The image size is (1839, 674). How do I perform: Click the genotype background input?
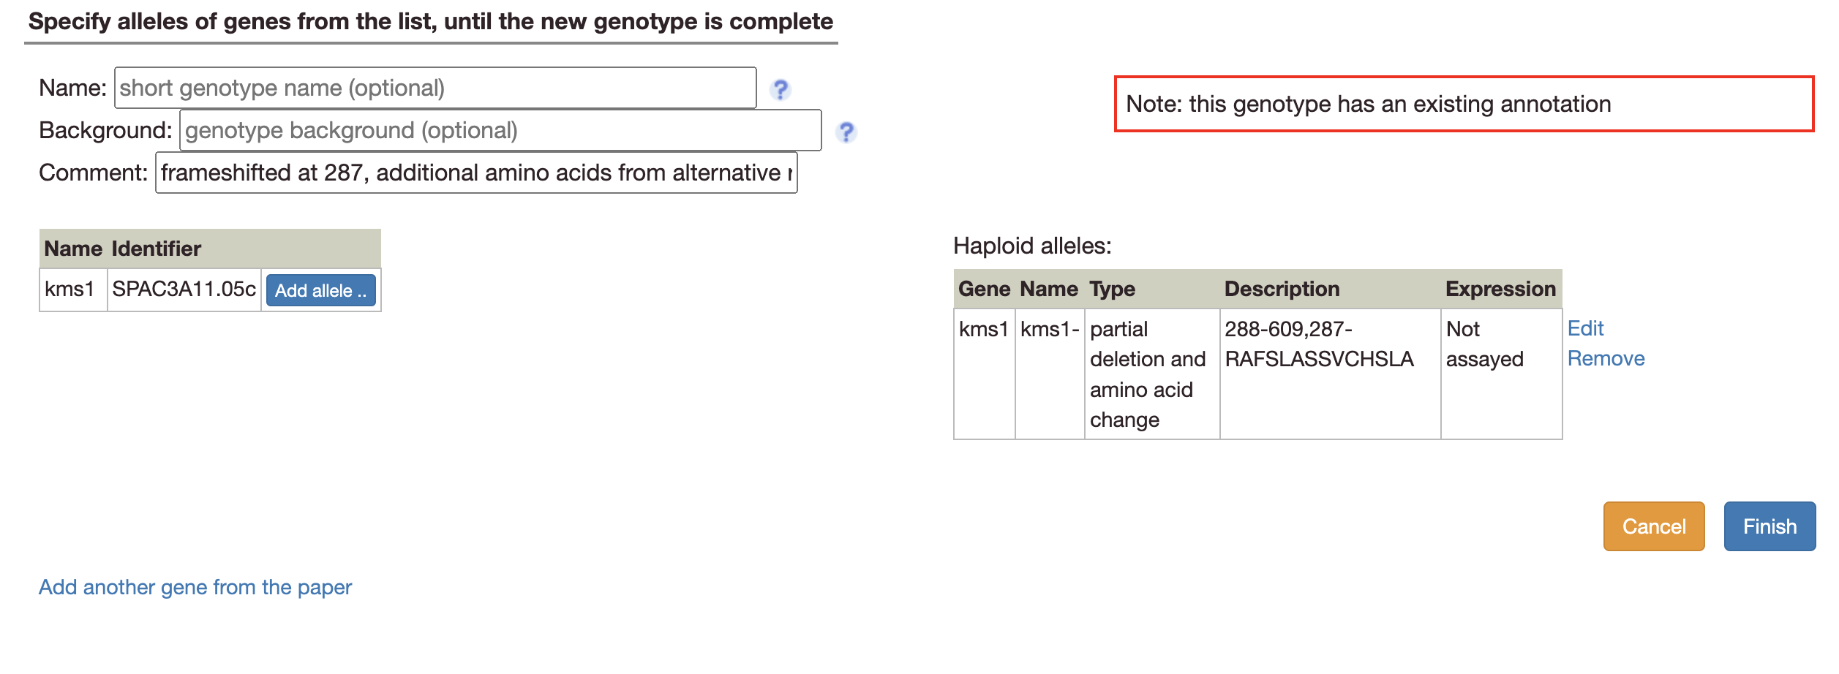(500, 130)
